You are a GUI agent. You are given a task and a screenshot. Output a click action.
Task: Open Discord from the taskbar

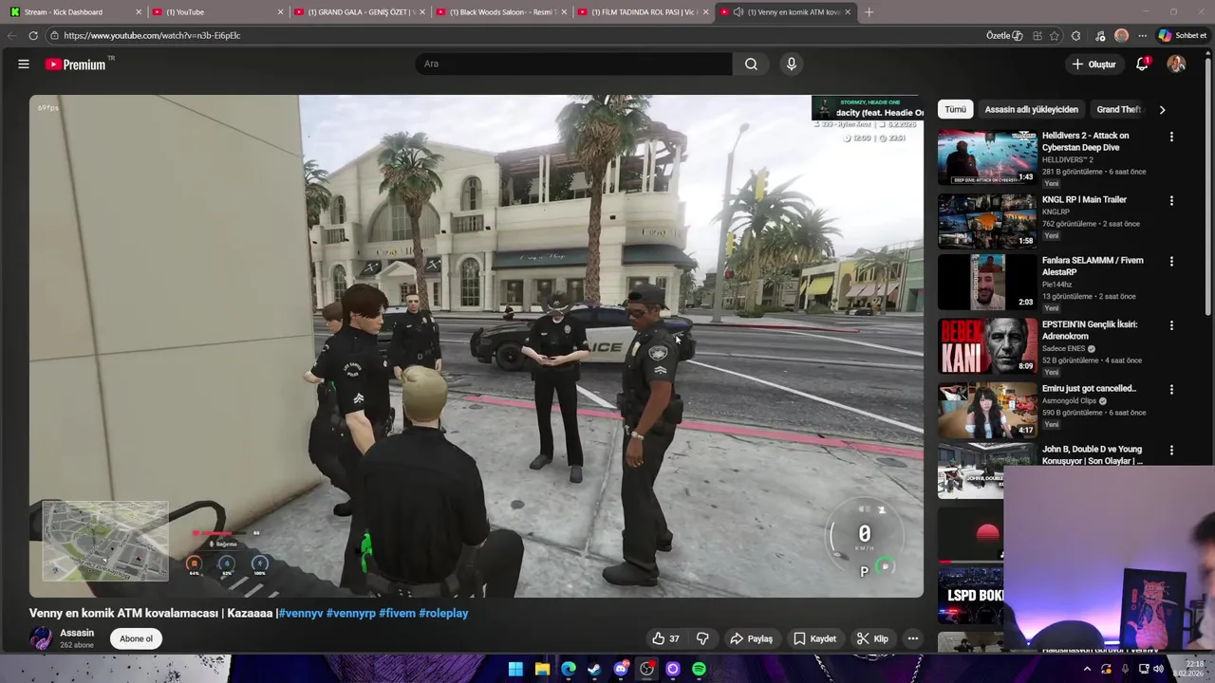(x=621, y=669)
